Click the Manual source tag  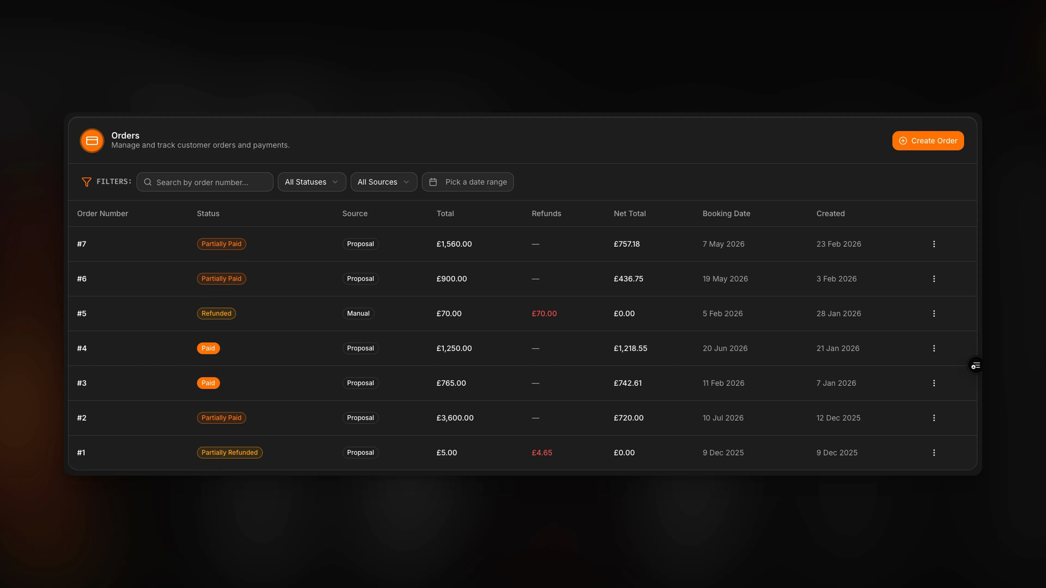click(x=358, y=313)
